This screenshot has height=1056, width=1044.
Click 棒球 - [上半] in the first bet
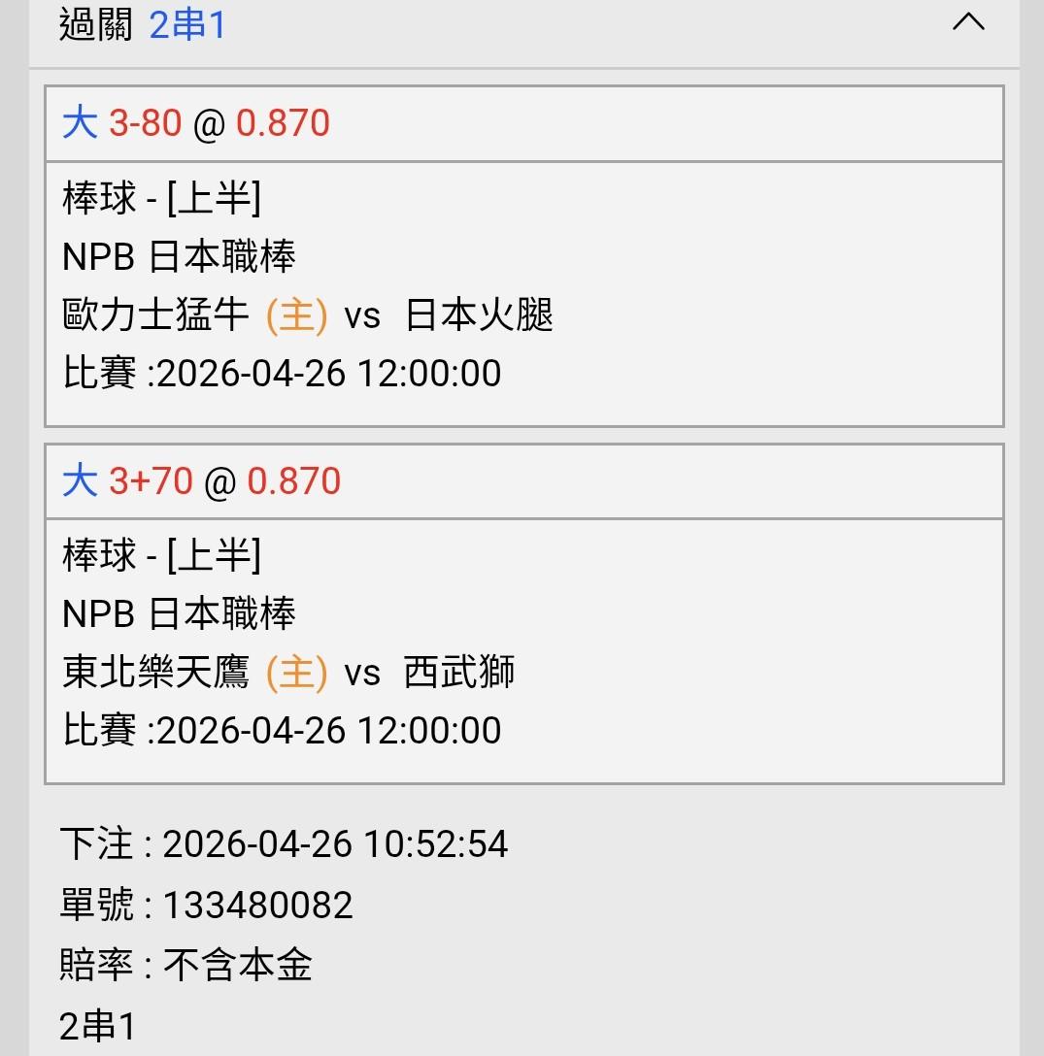[161, 199]
